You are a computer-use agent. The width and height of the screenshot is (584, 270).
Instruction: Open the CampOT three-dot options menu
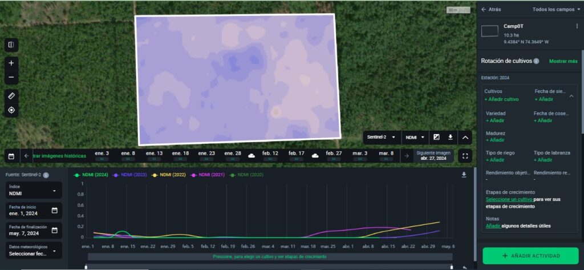pyautogui.click(x=577, y=26)
